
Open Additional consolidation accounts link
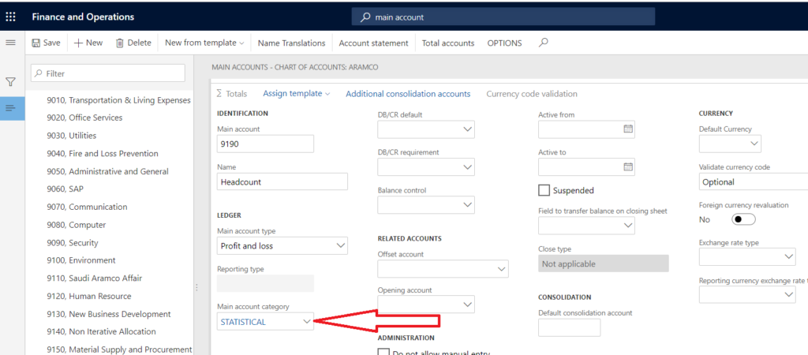(x=407, y=94)
